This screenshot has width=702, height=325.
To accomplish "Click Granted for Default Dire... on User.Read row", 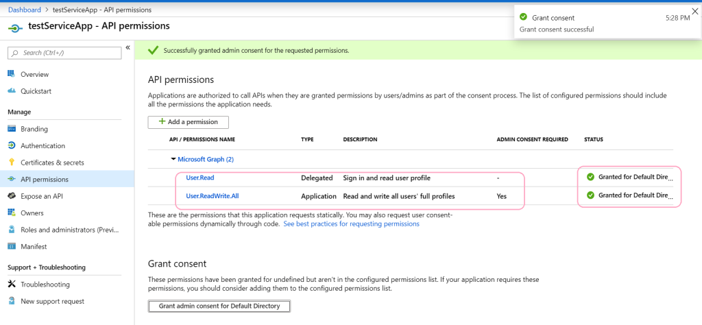I will 636,177.
